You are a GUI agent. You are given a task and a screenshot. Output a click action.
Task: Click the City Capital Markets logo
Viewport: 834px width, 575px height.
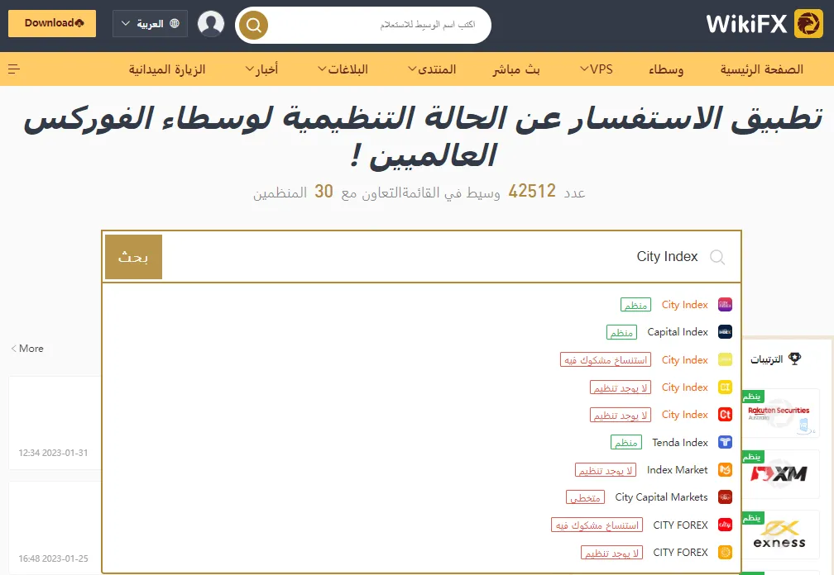(x=725, y=497)
